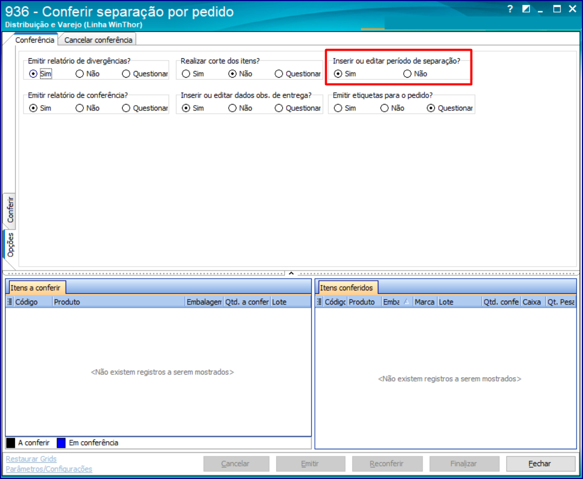Open the Restaurar Grids link
Image resolution: width=583 pixels, height=479 pixels.
31,459
